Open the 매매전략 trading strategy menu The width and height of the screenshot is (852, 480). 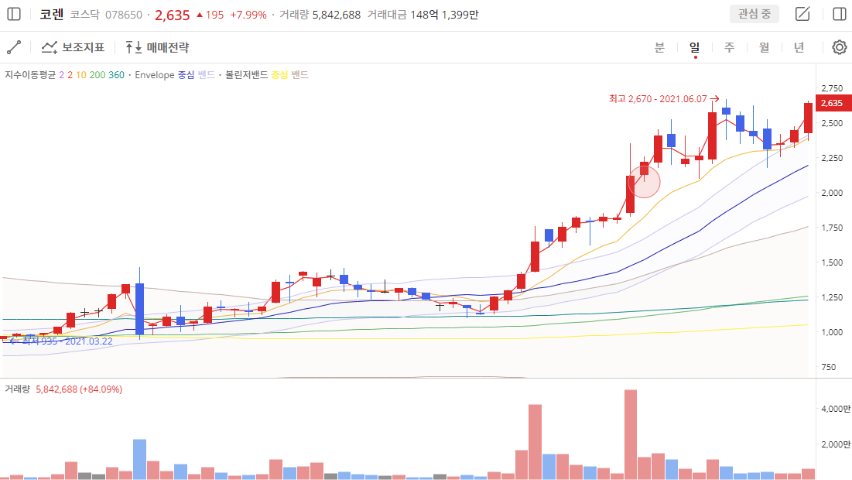(158, 47)
